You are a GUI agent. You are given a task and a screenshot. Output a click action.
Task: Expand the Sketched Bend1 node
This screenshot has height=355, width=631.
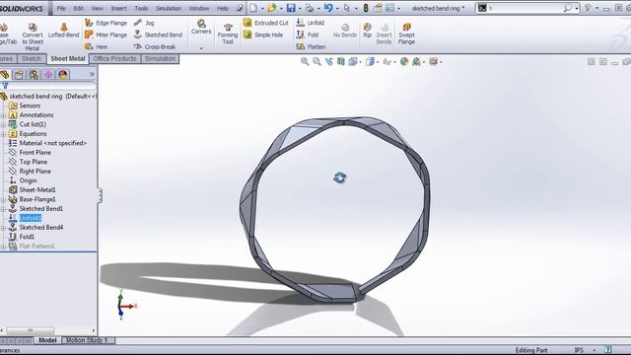tap(3, 209)
